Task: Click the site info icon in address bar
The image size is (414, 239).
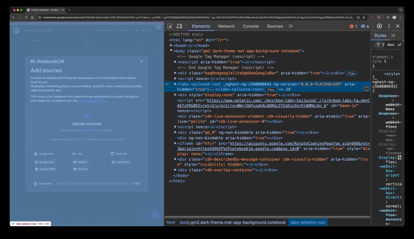Action: (39, 17)
